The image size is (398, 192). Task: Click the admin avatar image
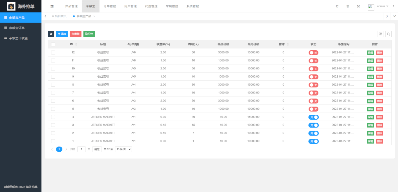(371, 7)
